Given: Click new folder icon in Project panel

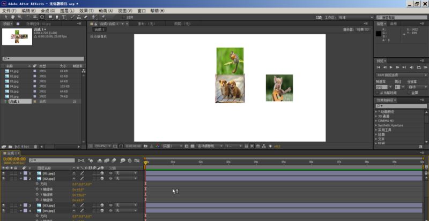Looking at the screenshot, I should [x=10, y=147].
